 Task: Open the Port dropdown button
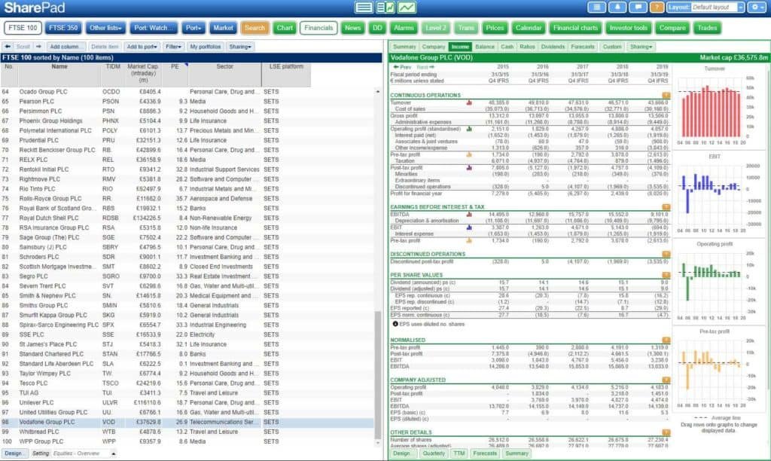193,28
